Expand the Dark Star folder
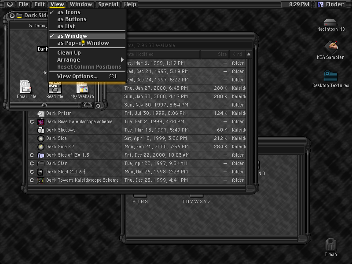The width and height of the screenshot is (352, 264). [x=32, y=163]
